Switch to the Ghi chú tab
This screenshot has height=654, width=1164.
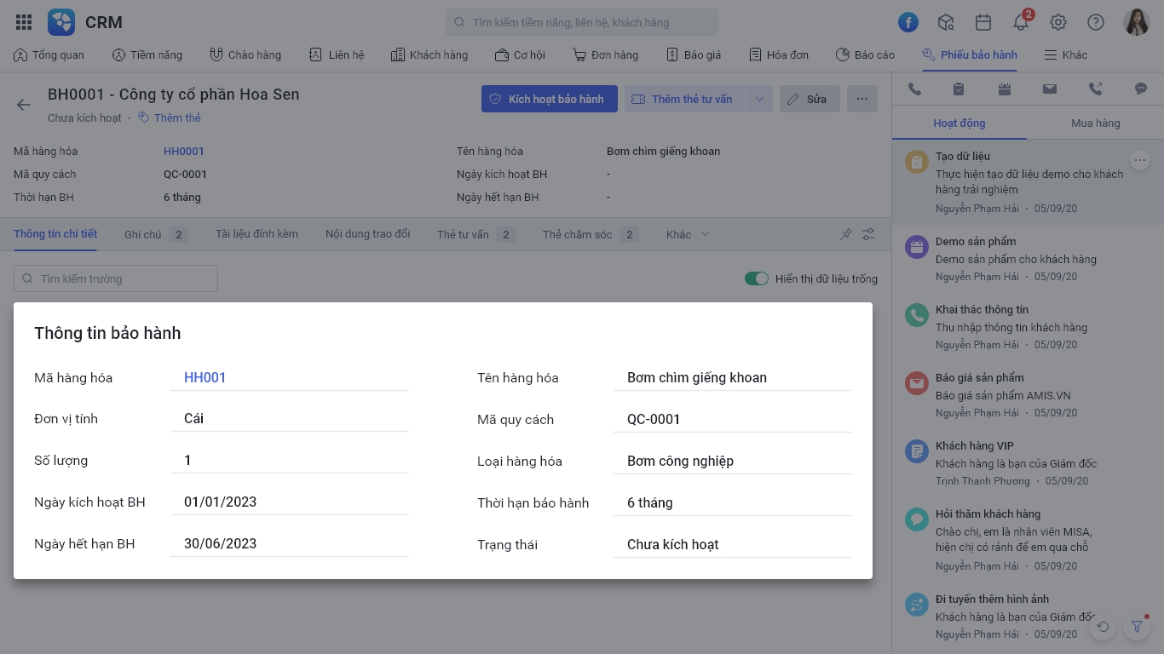click(155, 234)
